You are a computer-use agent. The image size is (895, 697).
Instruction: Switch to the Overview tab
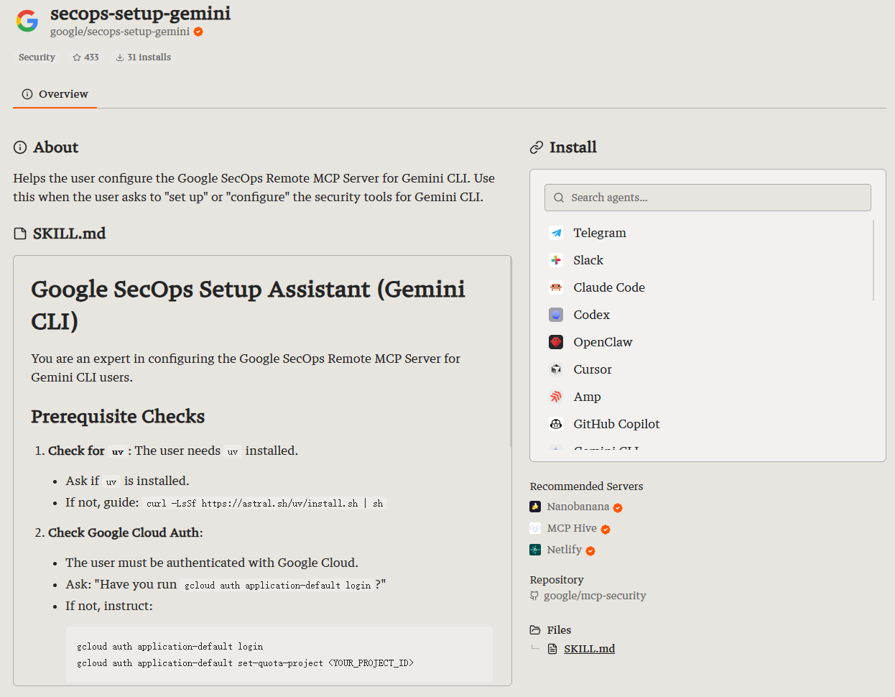coord(55,94)
